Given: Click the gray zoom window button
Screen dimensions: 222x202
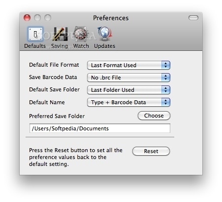Looking at the screenshot, I should (x=48, y=18).
